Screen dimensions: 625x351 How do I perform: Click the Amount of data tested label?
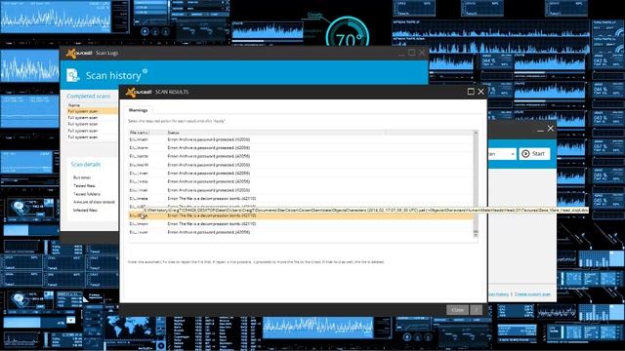coord(94,202)
